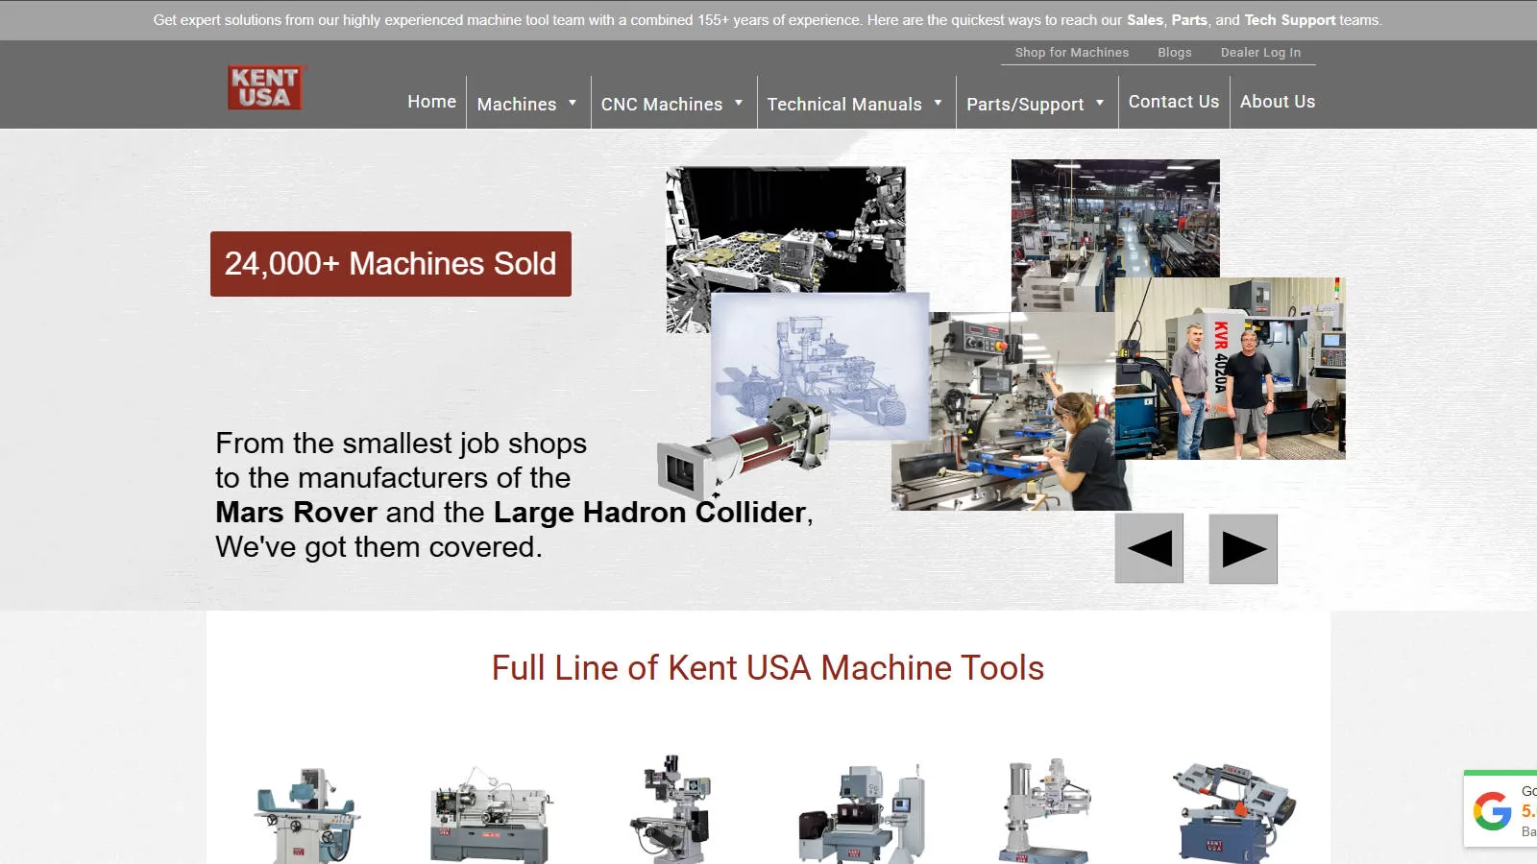Click the Large Hadron Collider bold text
Image resolution: width=1537 pixels, height=864 pixels.
[x=649, y=513]
